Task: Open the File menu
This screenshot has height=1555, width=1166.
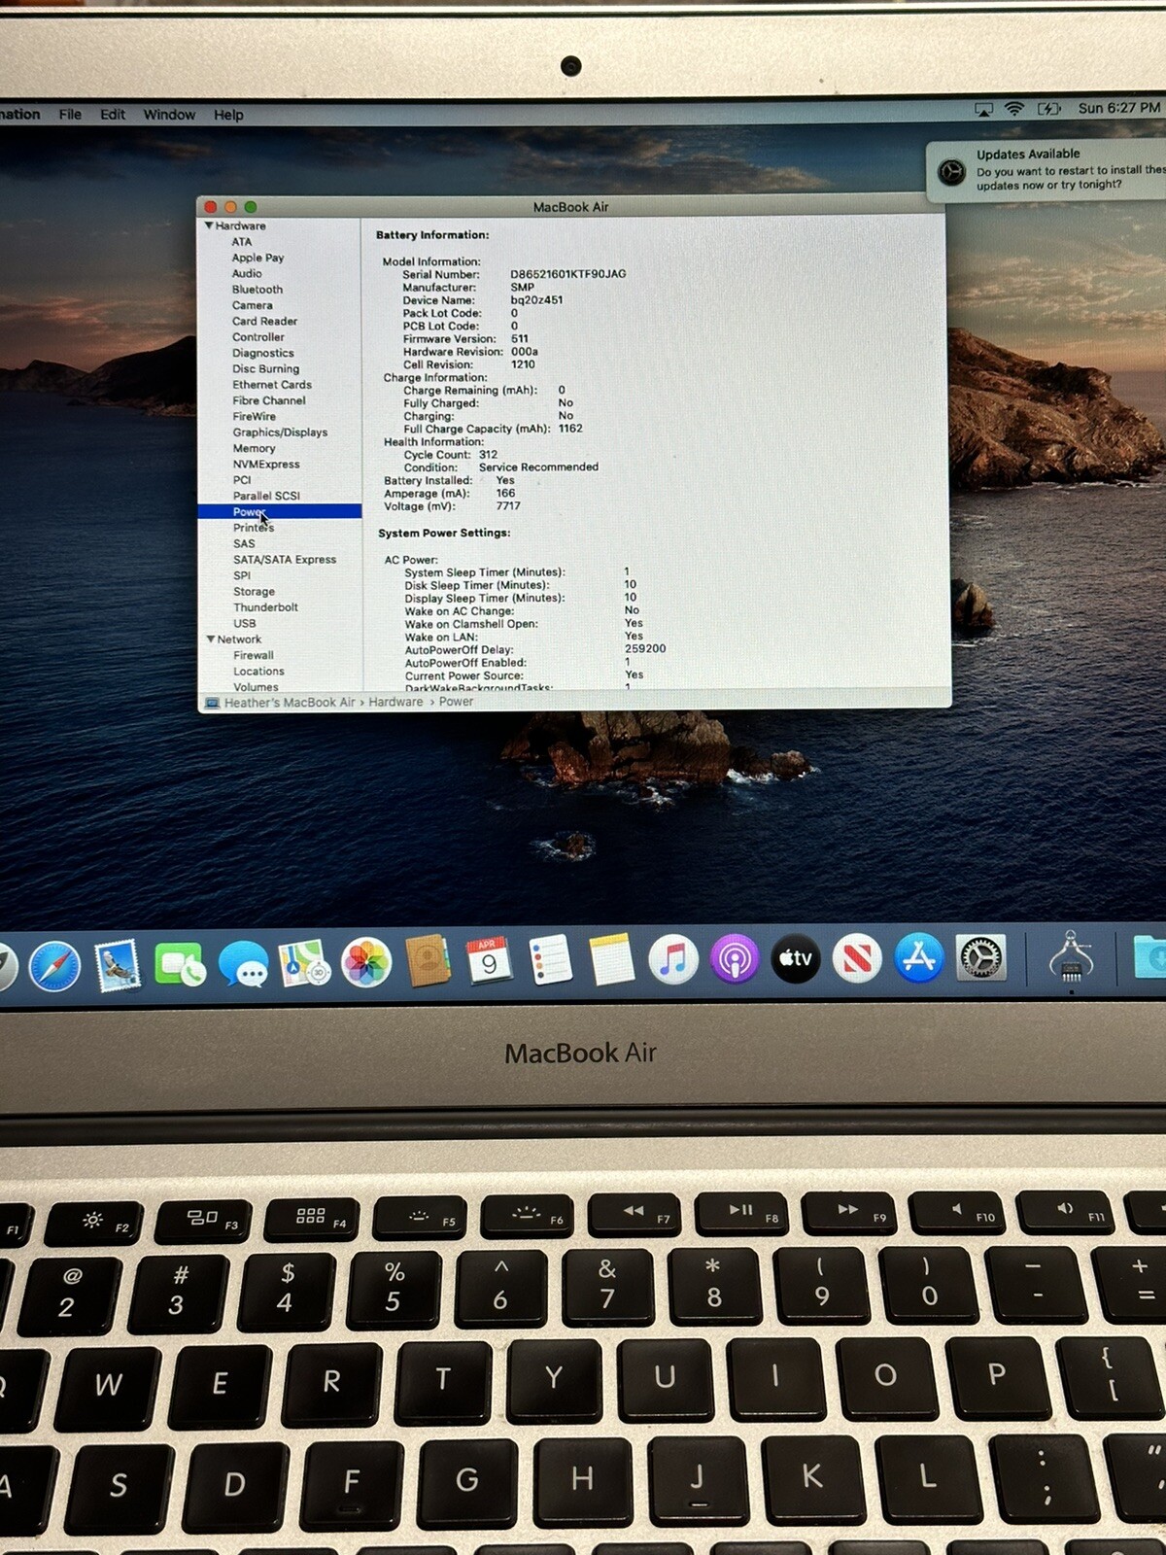Action: 70,114
